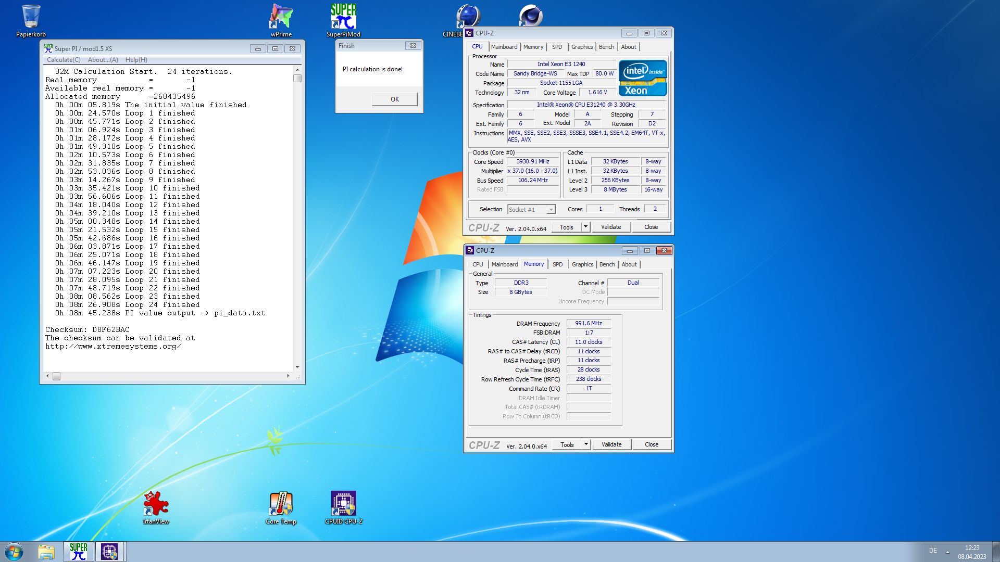The image size is (1000, 562).
Task: Click the Bus Speed value 106.24 MHz
Action: coord(533,181)
